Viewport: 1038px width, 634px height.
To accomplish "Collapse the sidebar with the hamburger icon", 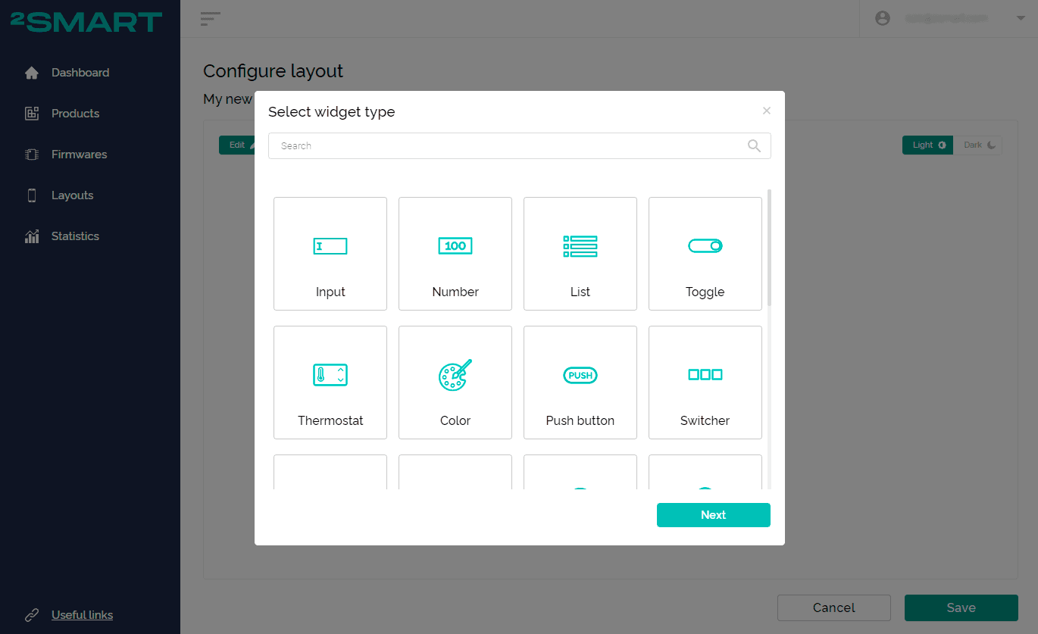I will click(x=210, y=19).
